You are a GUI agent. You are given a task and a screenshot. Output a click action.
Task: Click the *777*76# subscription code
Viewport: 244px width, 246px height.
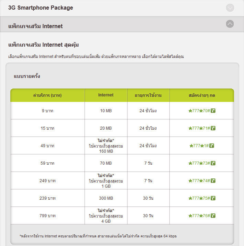coord(199,216)
